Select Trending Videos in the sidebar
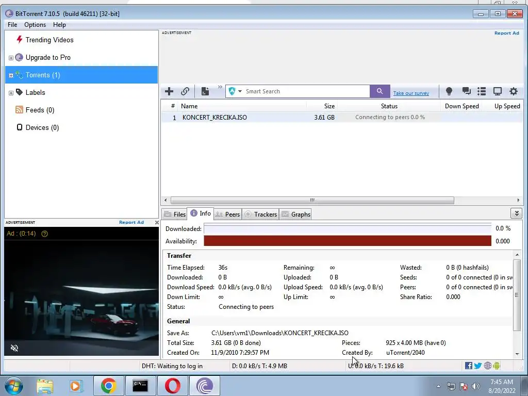Screen dimensions: 528x396 click(49, 40)
